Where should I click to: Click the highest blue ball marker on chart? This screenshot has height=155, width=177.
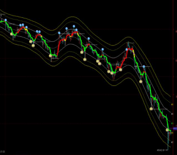[6, 20]
